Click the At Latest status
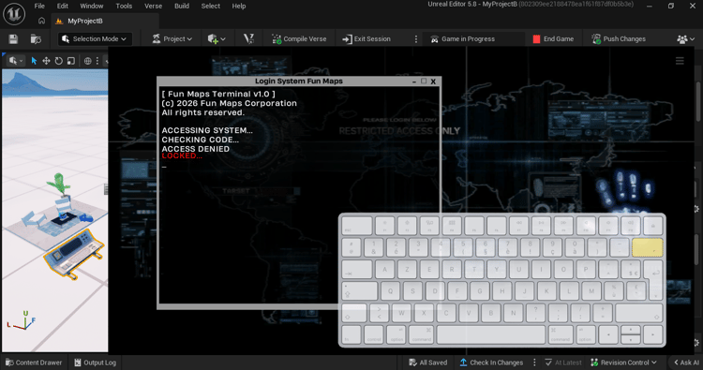Image resolution: width=703 pixels, height=370 pixels. pyautogui.click(x=562, y=363)
